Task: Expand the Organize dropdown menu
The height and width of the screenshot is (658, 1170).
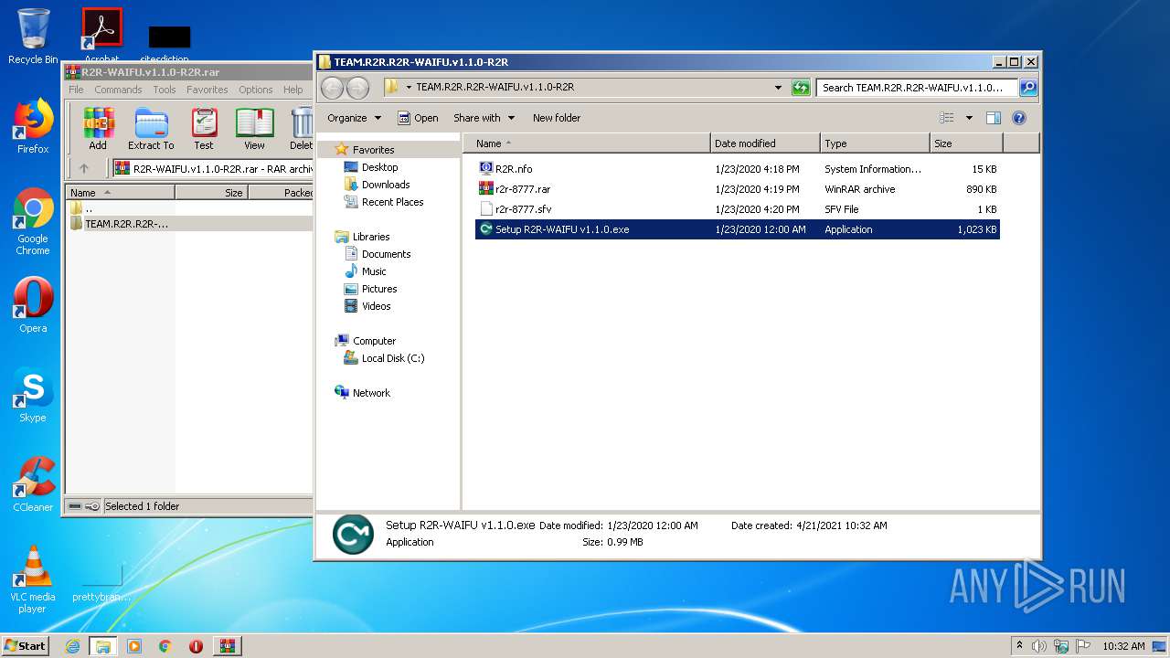Action: pyautogui.click(x=354, y=118)
